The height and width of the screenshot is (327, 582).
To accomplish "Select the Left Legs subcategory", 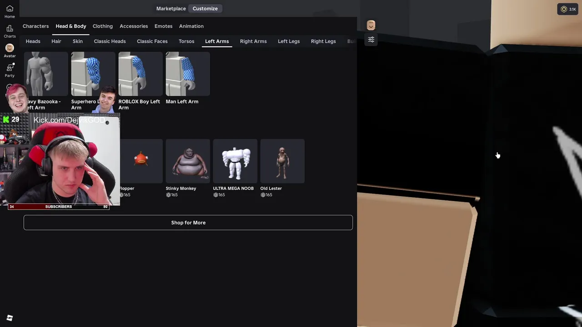I will 289,41.
